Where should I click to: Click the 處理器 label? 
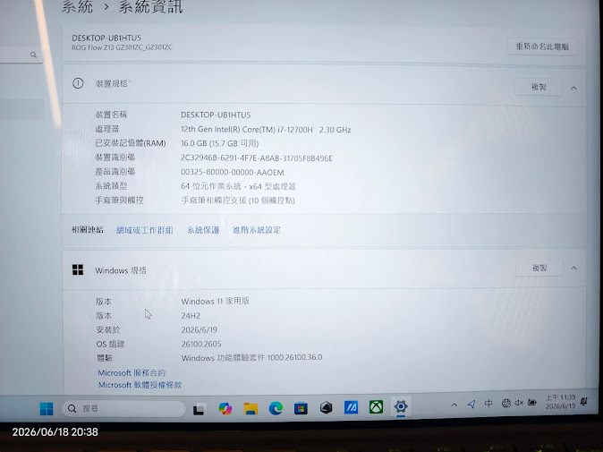[x=106, y=129]
